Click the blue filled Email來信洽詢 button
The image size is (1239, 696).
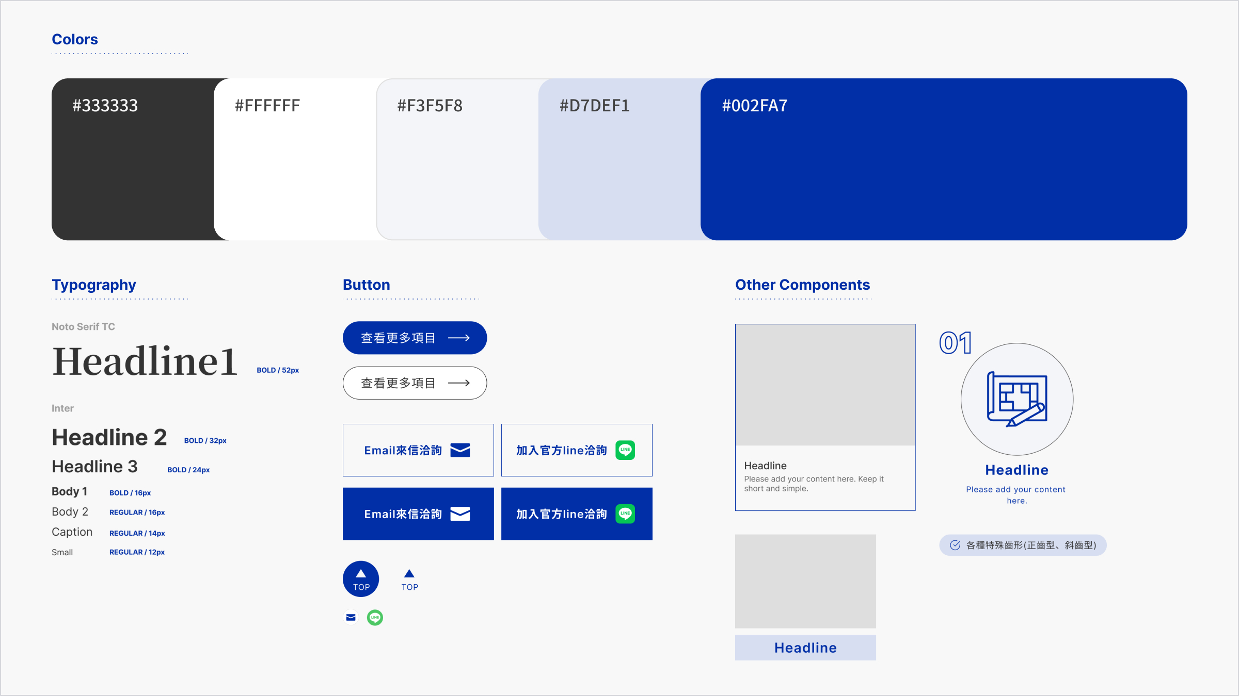coord(418,514)
